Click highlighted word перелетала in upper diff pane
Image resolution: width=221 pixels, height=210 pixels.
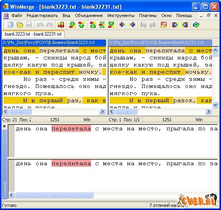point(71,129)
